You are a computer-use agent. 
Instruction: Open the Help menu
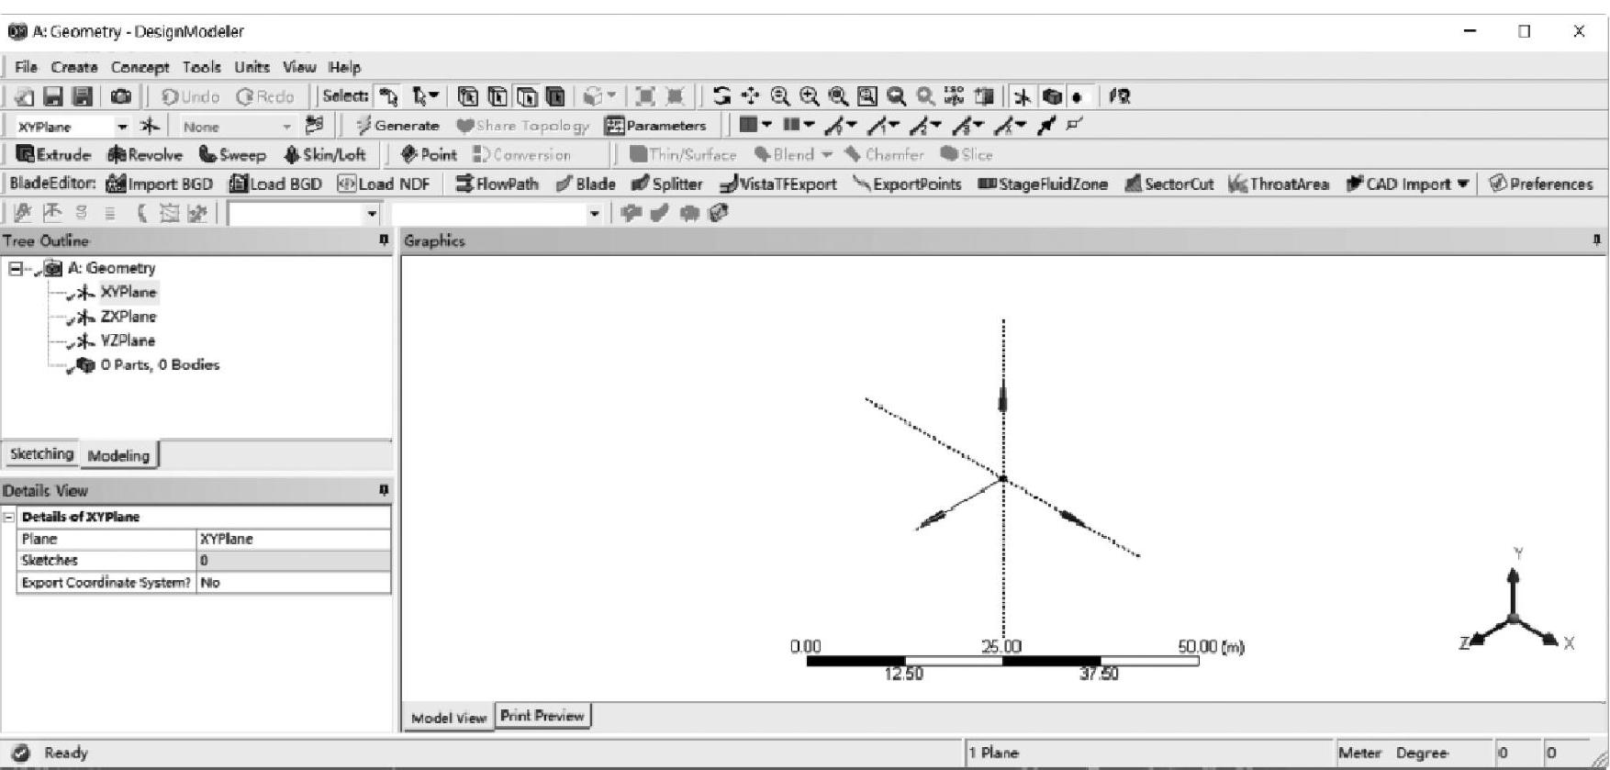tap(344, 67)
